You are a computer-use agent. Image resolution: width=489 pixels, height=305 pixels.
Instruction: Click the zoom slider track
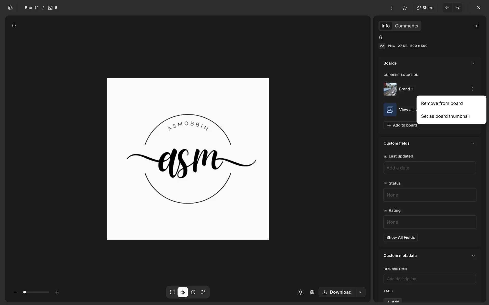pyautogui.click(x=38, y=292)
